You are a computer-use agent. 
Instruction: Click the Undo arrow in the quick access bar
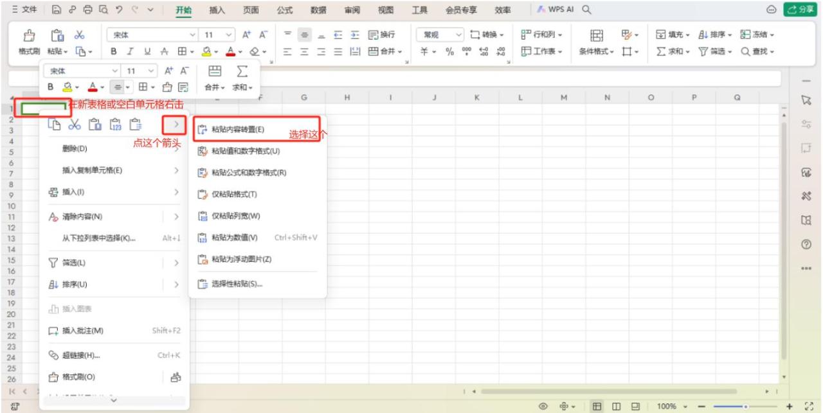[x=118, y=10]
